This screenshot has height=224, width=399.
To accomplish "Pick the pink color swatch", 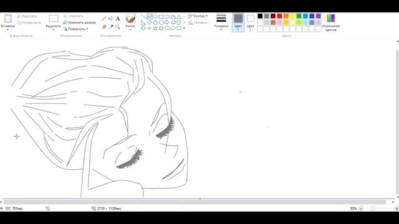I will 279,22.
